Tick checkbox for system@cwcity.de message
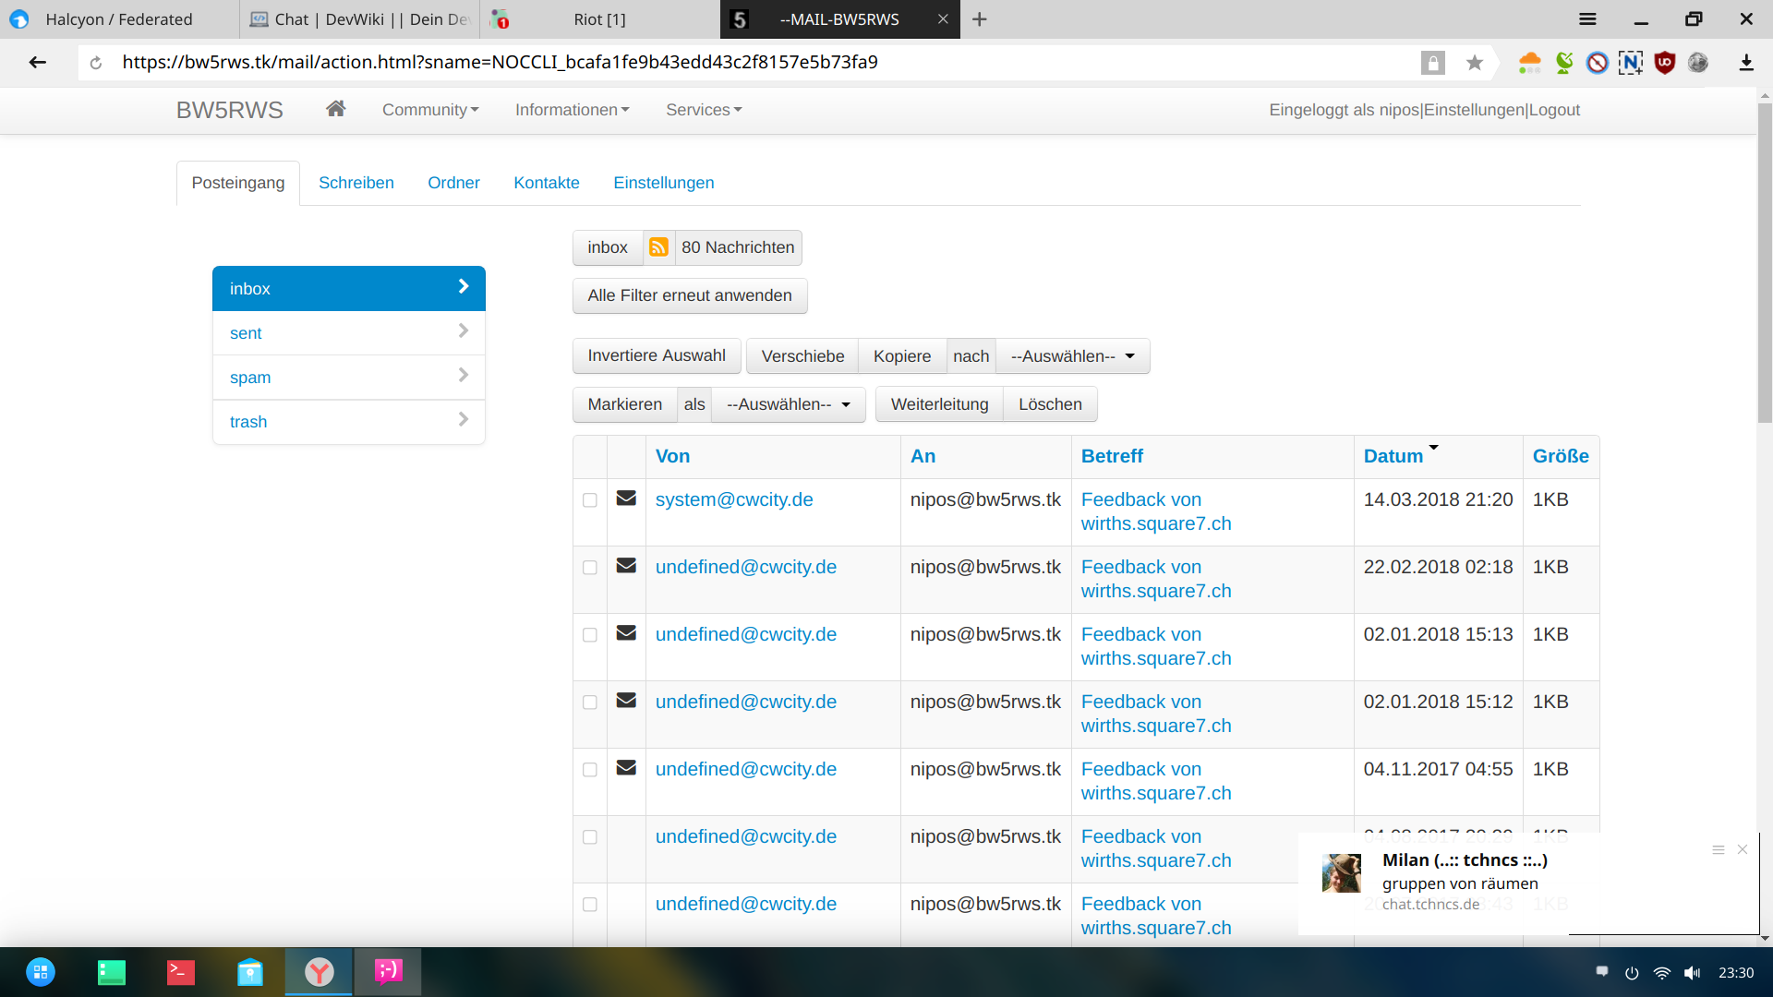1773x997 pixels. pos(590,500)
